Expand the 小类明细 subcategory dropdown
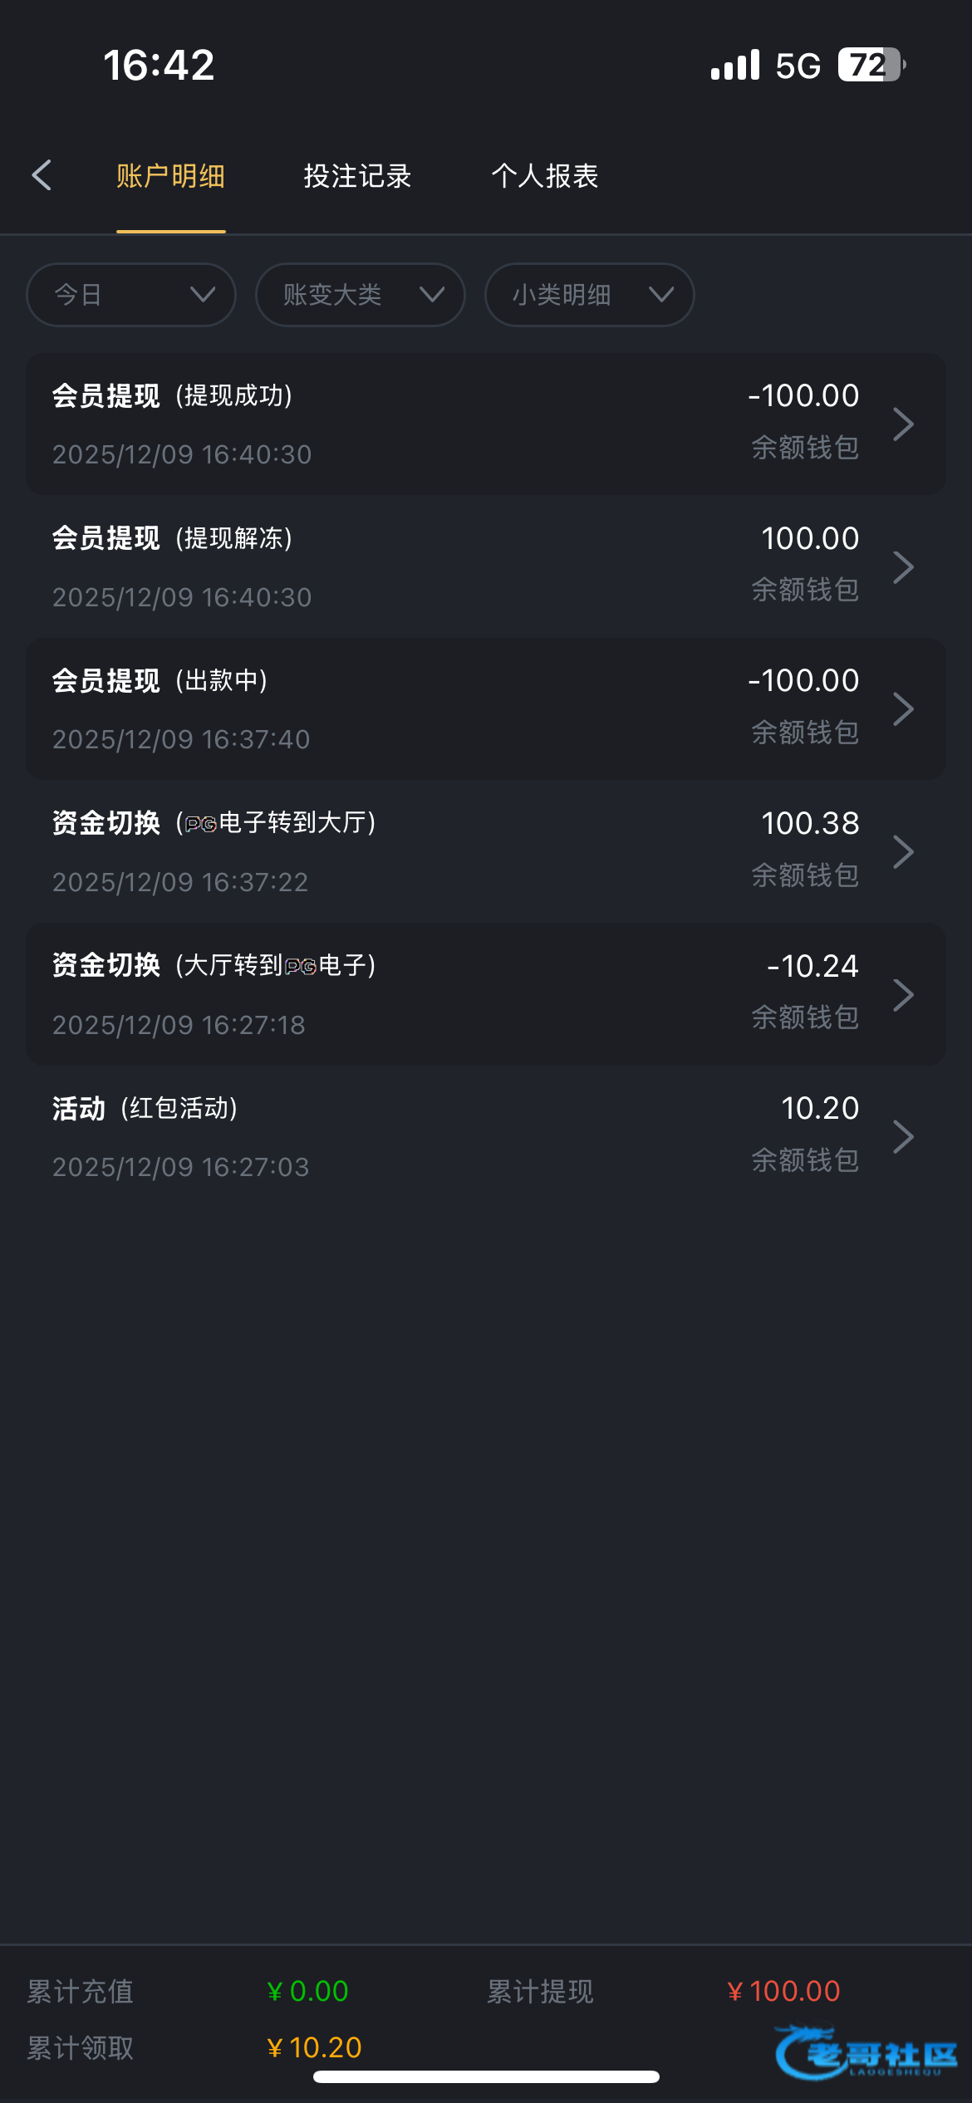The height and width of the screenshot is (2103, 972). tap(589, 295)
